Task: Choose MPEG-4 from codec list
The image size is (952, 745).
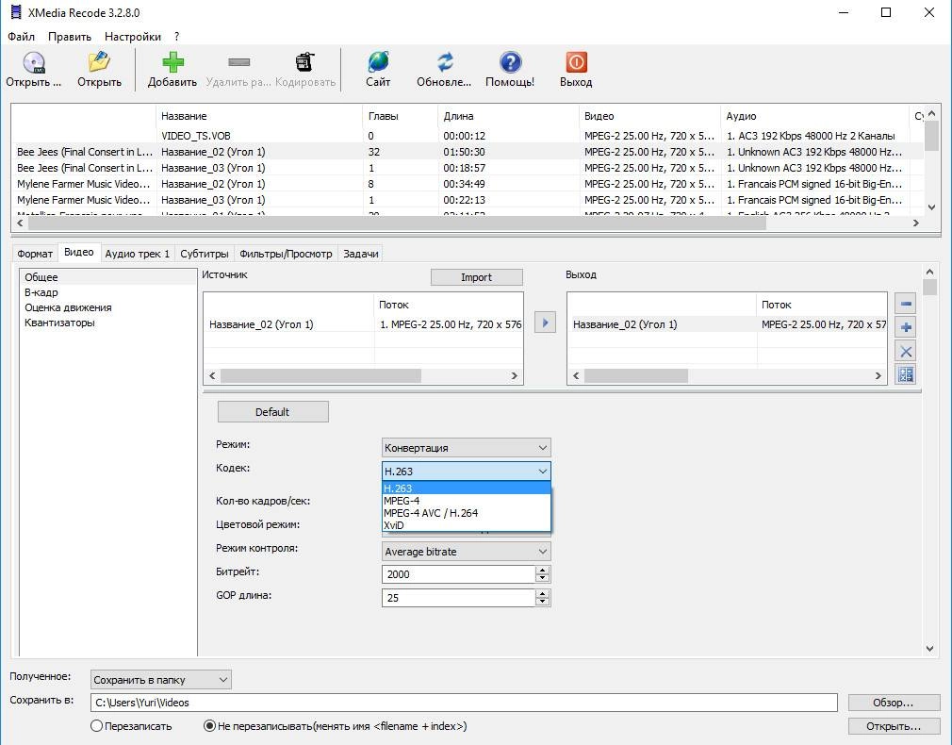Action: 467,501
